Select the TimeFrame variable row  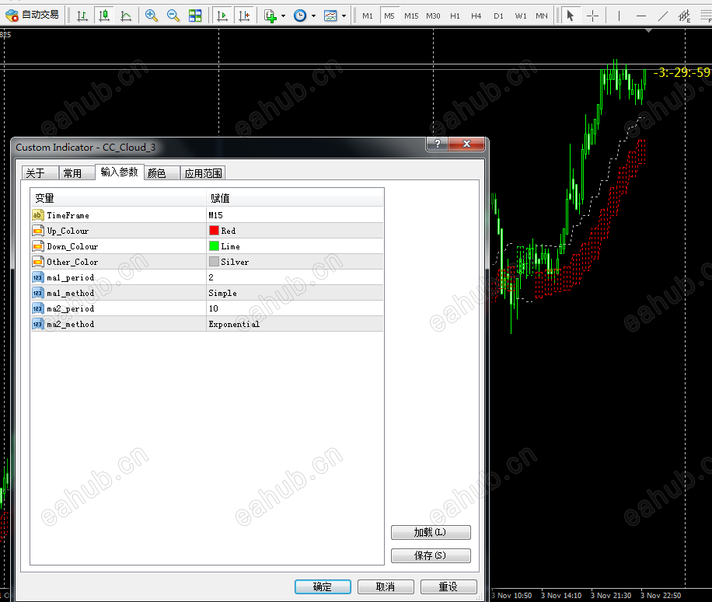click(x=207, y=215)
